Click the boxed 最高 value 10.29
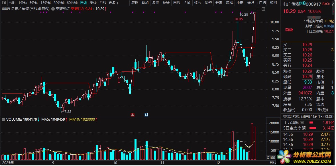This screenshot has height=166, width=336. 307,77
